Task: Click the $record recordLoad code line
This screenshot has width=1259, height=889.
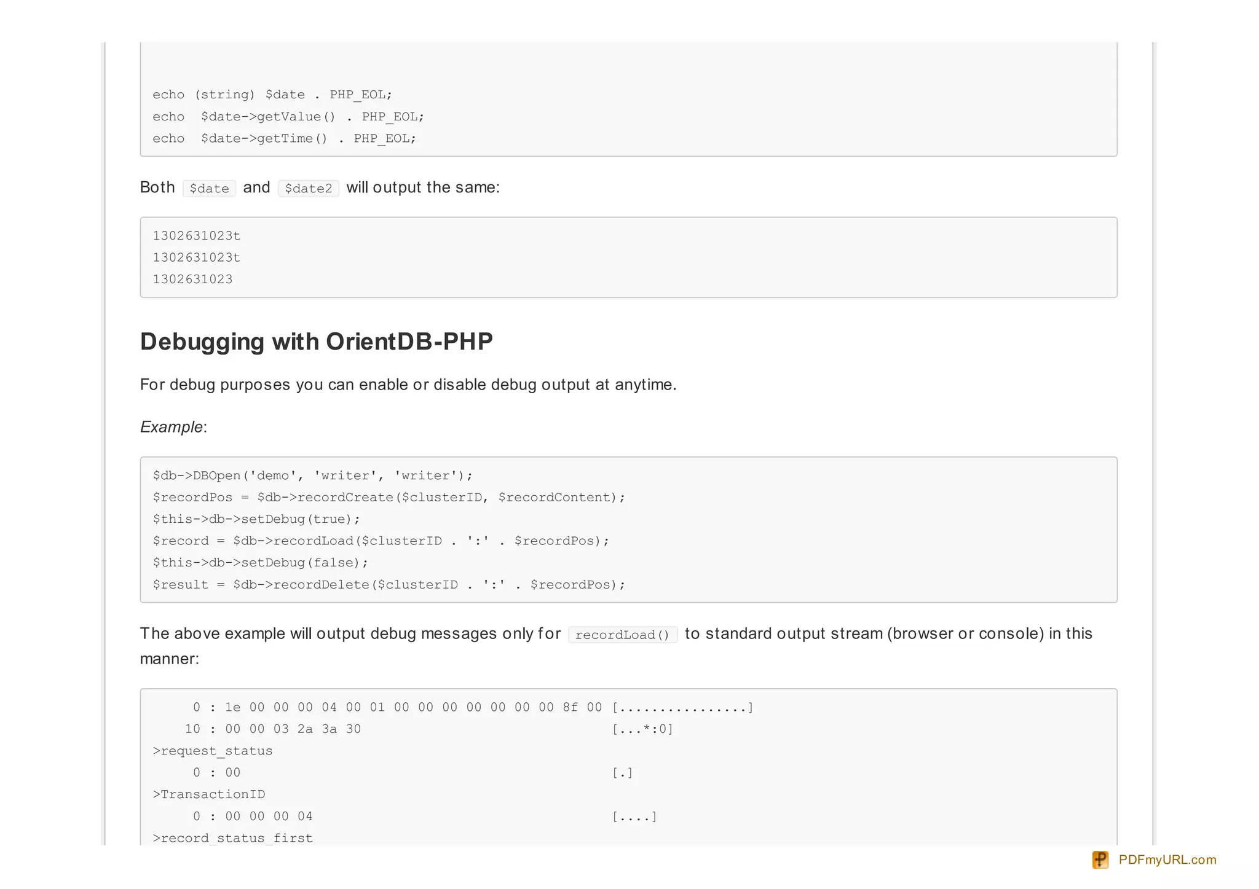Action: click(381, 541)
